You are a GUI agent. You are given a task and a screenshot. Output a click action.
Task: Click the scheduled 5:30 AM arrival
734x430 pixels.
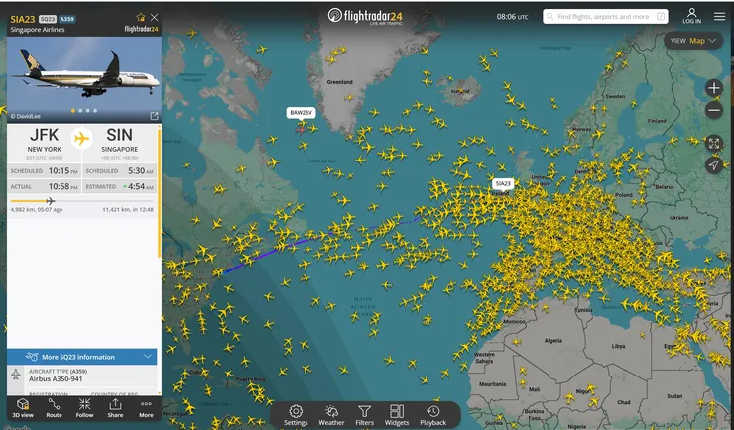[141, 171]
